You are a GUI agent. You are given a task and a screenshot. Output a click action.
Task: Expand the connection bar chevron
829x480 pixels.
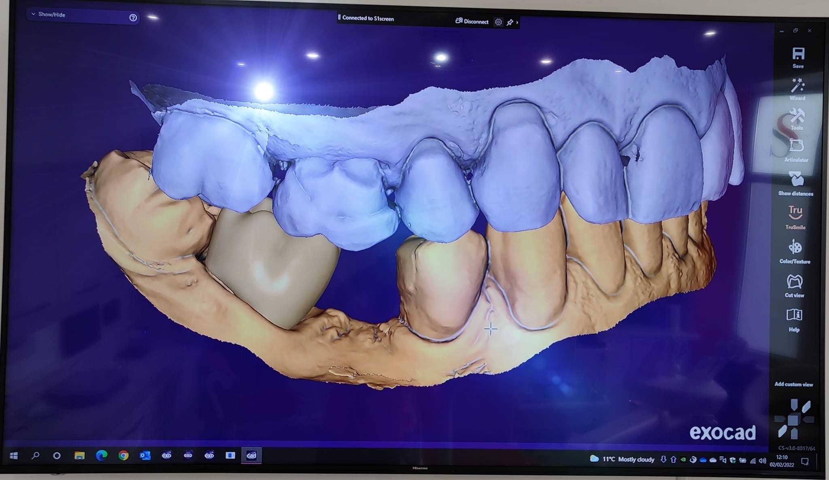pos(517,23)
